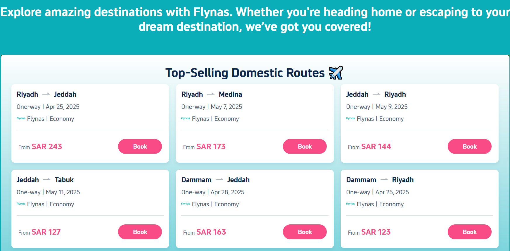Click the arrow between Jeddah and Tabuk

(47, 180)
